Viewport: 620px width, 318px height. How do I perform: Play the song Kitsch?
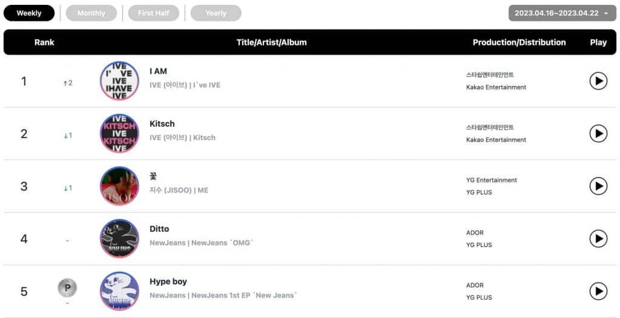coord(598,133)
